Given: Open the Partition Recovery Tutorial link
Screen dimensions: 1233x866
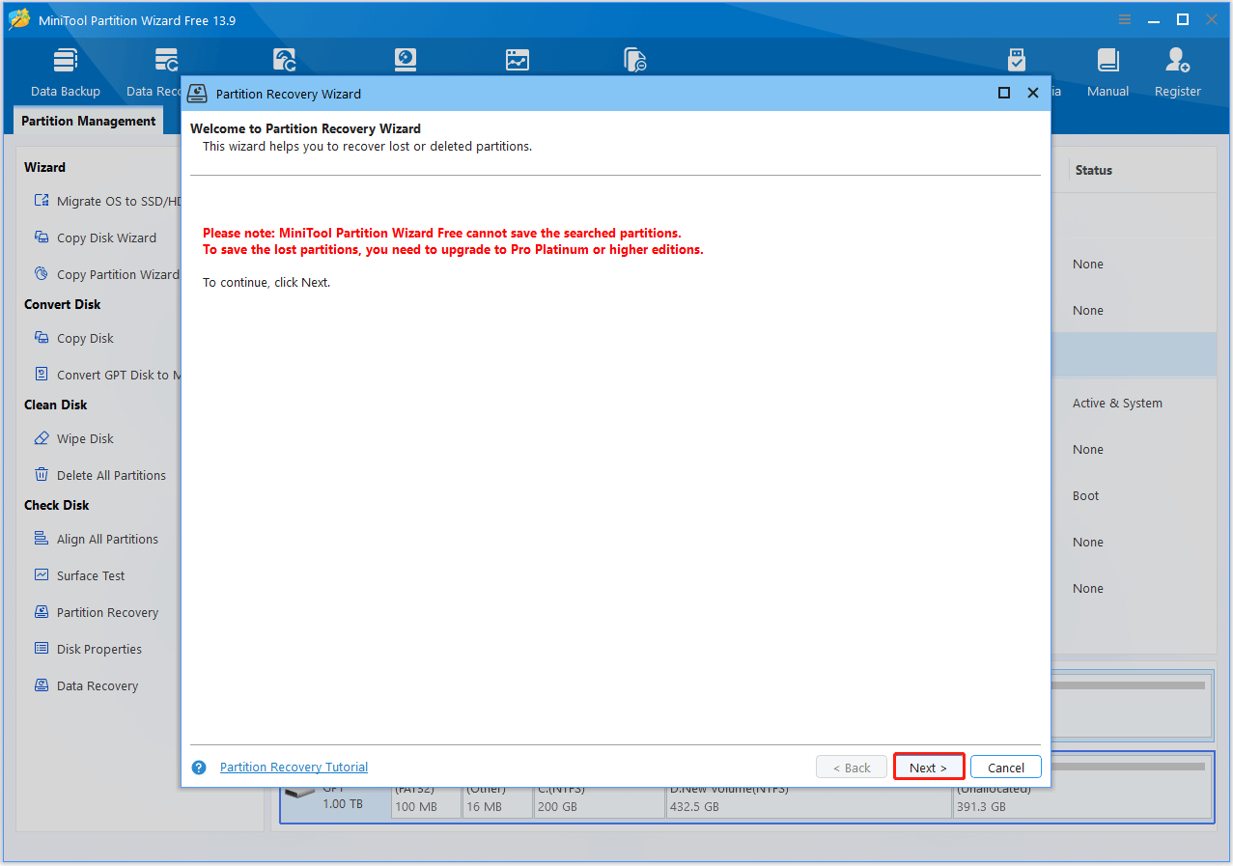Looking at the screenshot, I should coord(294,767).
